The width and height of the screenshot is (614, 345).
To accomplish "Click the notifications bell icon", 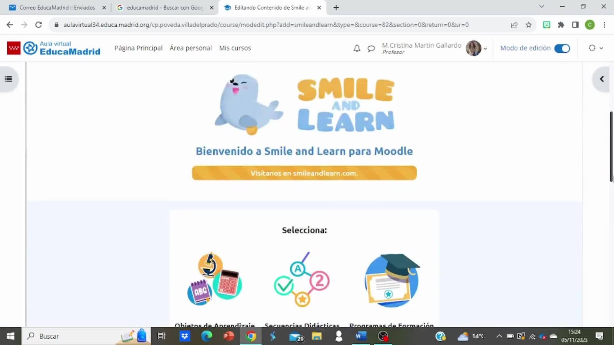I will [357, 48].
